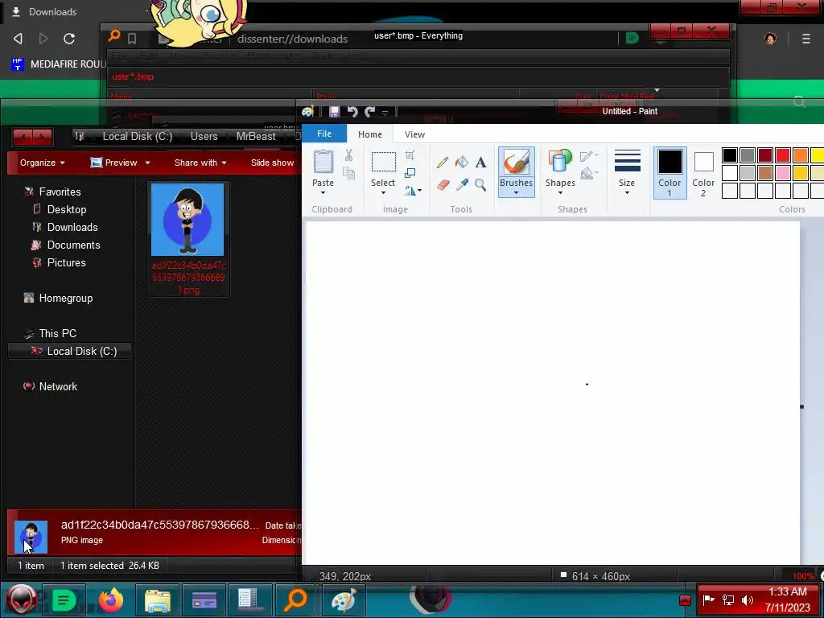Pick the dark red color swatch
Viewport: 824px width, 618px height.
coord(765,155)
